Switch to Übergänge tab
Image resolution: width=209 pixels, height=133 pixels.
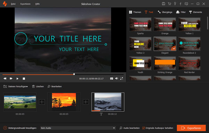tap(165, 12)
